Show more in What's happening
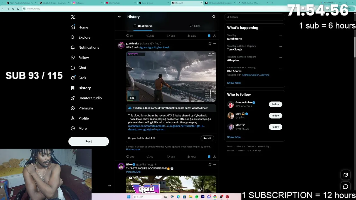Image resolution: width=356 pixels, height=200 pixels. [x=234, y=83]
